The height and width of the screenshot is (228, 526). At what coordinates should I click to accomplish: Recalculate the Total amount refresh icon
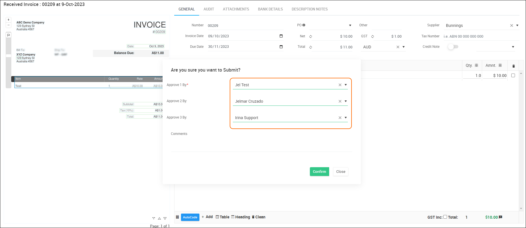point(311,47)
